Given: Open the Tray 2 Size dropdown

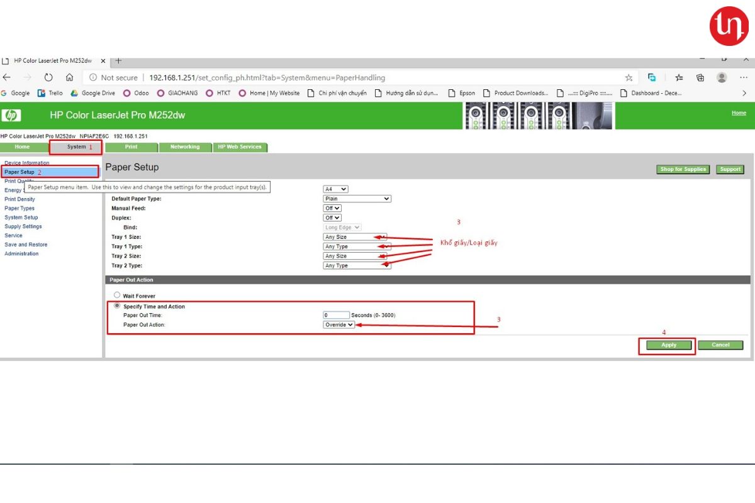Looking at the screenshot, I should pyautogui.click(x=355, y=256).
